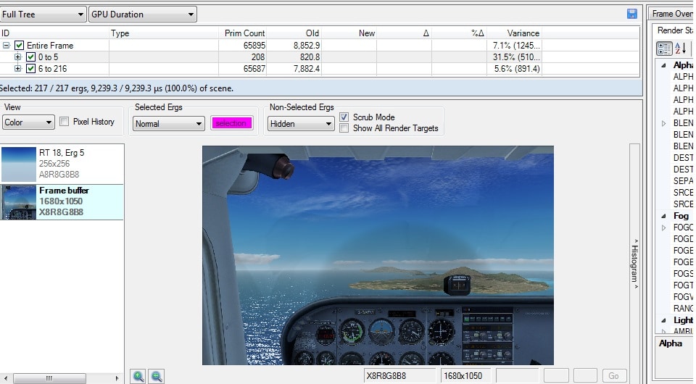This screenshot has height=384, width=696.
Task: Open the GPU Duration metric dropdown
Action: (142, 14)
